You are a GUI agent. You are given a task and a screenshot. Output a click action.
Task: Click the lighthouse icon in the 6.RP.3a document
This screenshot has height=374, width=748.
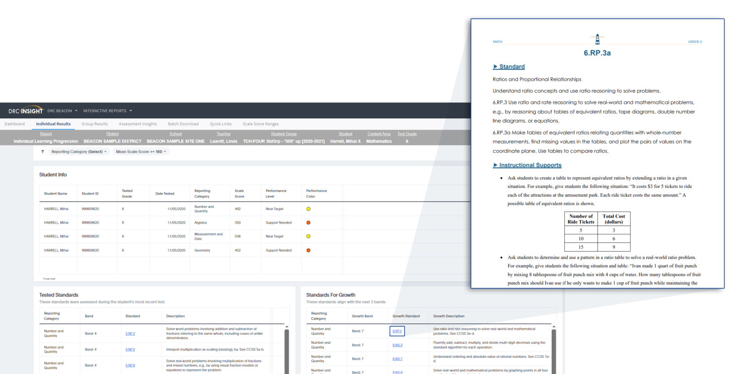click(598, 39)
